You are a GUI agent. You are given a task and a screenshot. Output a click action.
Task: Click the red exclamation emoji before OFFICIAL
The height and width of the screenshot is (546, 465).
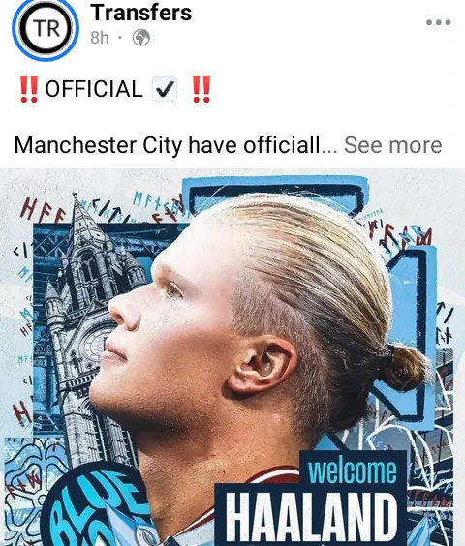point(28,89)
